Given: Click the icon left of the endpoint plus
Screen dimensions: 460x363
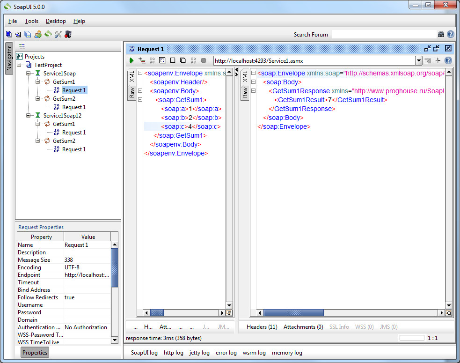Looking at the screenshot, I should tap(428, 60).
